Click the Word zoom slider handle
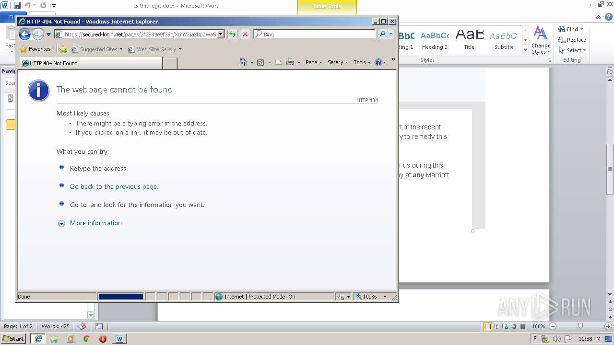This screenshot has width=614, height=345. 580,326
